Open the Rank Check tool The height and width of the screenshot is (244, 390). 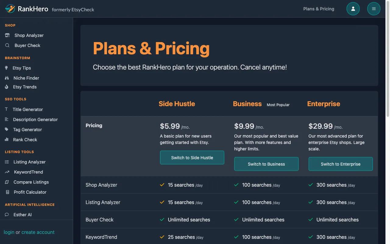[x=25, y=140]
